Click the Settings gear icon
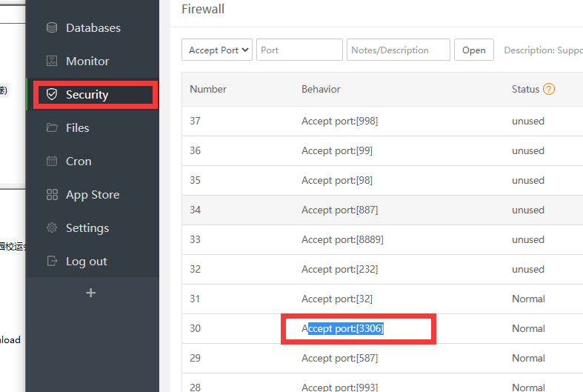 tap(52, 228)
